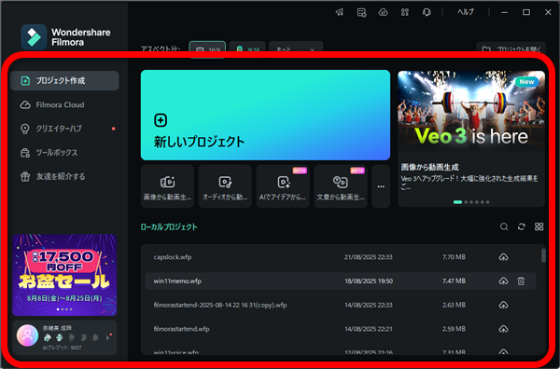Viewport: 560px width, 369px height.
Task: Click the 21/08/2025 22:33 date cell
Action: [369, 257]
